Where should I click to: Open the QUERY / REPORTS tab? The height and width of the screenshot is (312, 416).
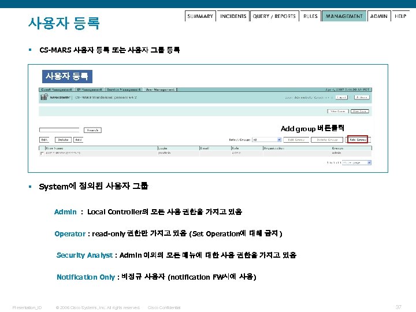click(x=274, y=16)
